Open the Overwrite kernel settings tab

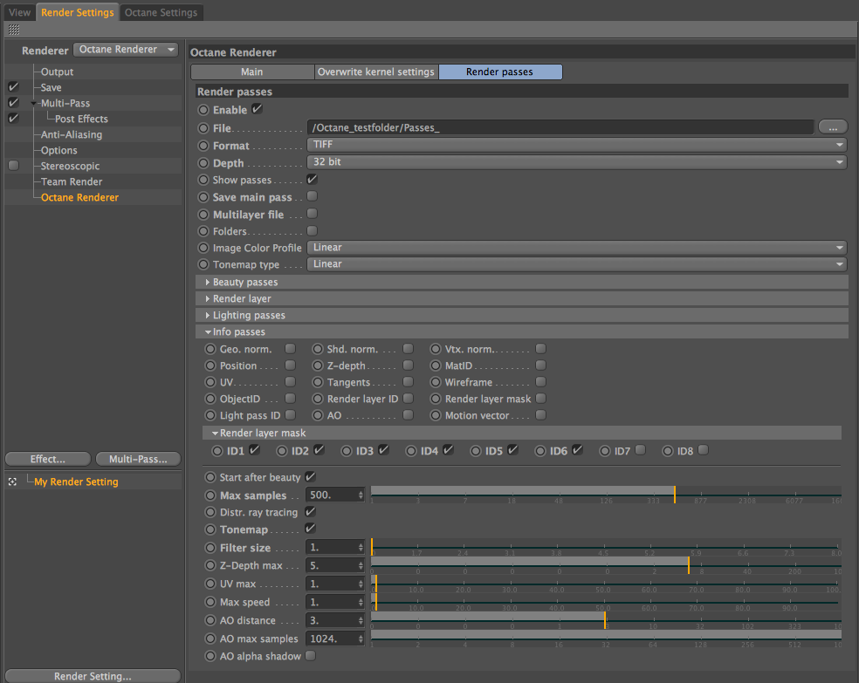coord(375,72)
